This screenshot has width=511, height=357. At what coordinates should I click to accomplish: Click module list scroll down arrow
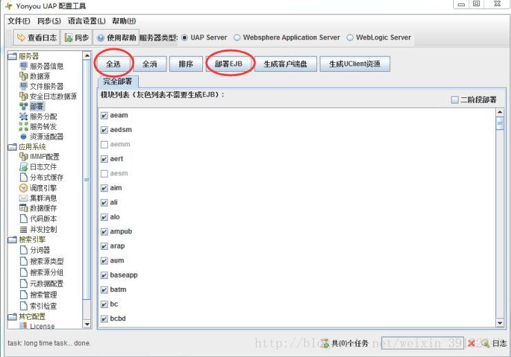pyautogui.click(x=500, y=323)
